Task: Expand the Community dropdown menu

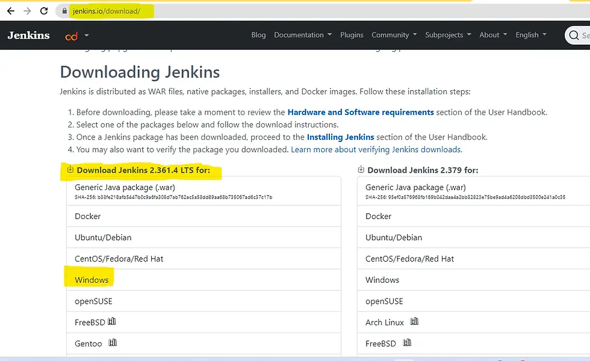Action: (x=394, y=35)
